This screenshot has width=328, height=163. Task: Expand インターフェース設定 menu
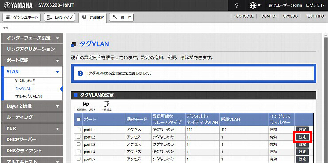pos(32,38)
